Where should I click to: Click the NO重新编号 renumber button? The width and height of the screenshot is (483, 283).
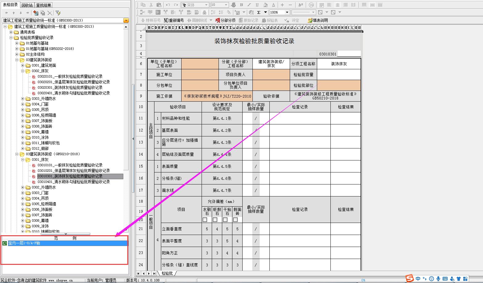174,20
